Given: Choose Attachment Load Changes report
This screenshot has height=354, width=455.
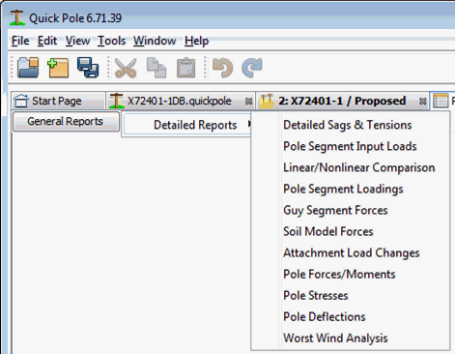Looking at the screenshot, I should point(351,252).
